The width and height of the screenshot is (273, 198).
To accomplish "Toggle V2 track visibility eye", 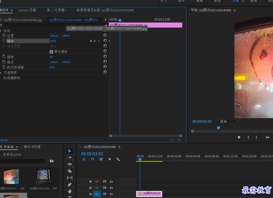I will point(111,188).
